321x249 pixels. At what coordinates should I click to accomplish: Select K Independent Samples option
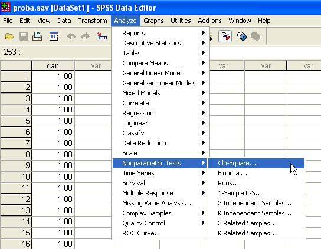tap(256, 213)
